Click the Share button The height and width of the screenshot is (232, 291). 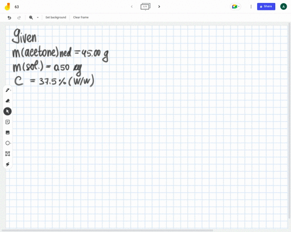(266, 7)
